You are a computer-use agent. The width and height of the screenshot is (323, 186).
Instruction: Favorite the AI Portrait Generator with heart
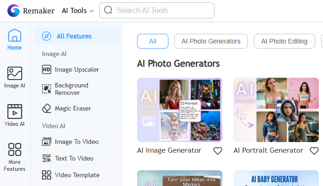tap(314, 151)
